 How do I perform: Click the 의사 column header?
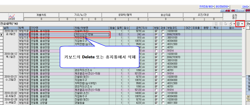147,28
